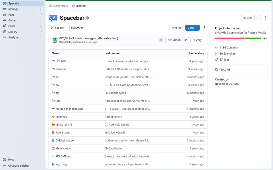Open the Plasma Mobile breadcrumb link
This screenshot has width=273, height=170.
(60, 6)
